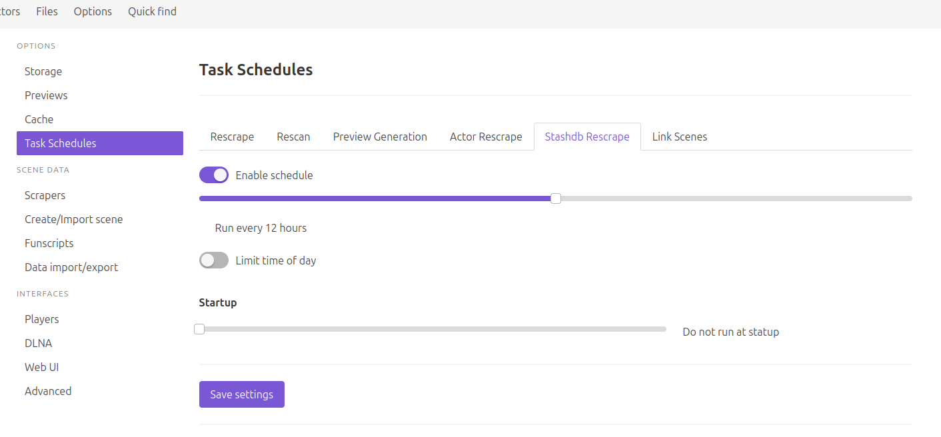Select the Actor Rescrape tab
The height and width of the screenshot is (437, 941).
pos(486,137)
